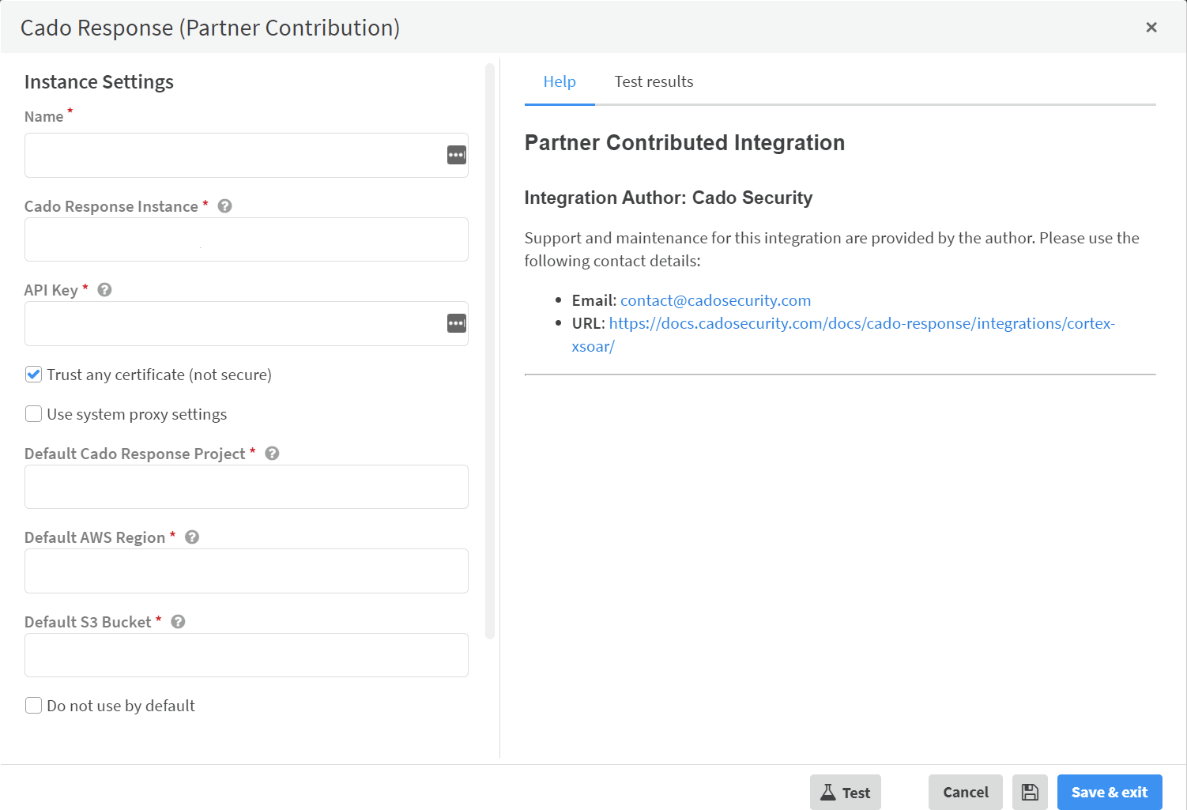
Task: Open the contact@cadosecurity.com email link
Action: (x=715, y=300)
